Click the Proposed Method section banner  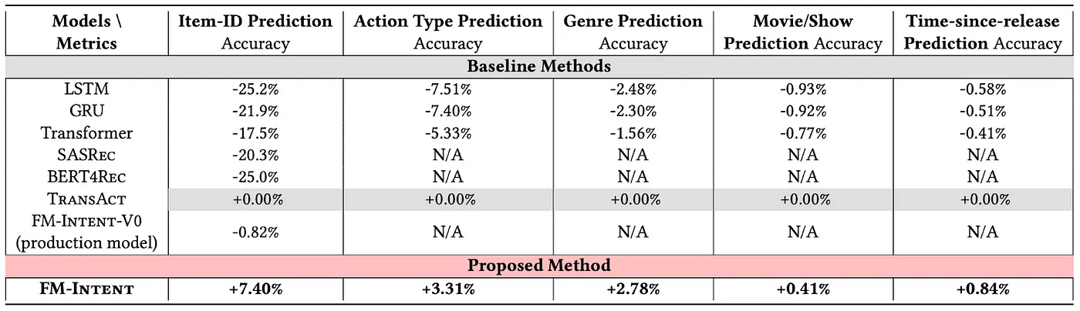tap(540, 266)
